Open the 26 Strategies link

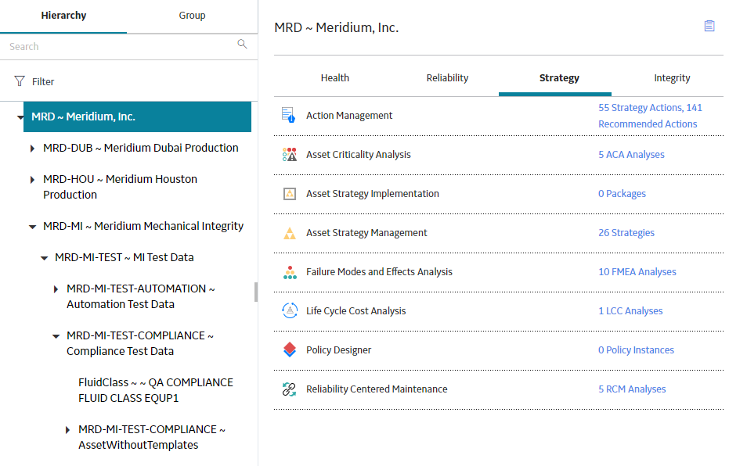pyautogui.click(x=626, y=232)
